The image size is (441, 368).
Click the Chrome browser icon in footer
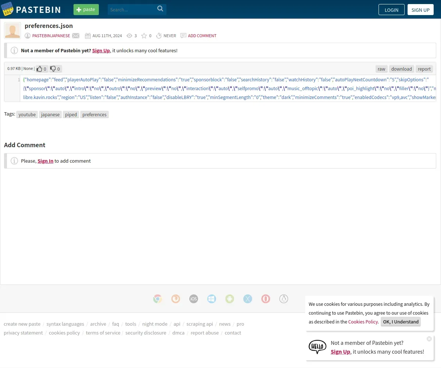coord(158,299)
